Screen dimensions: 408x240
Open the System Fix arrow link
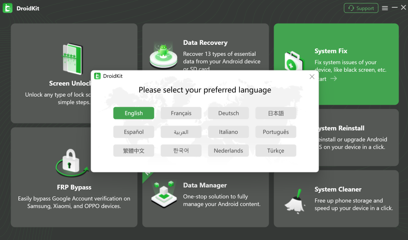pyautogui.click(x=334, y=79)
